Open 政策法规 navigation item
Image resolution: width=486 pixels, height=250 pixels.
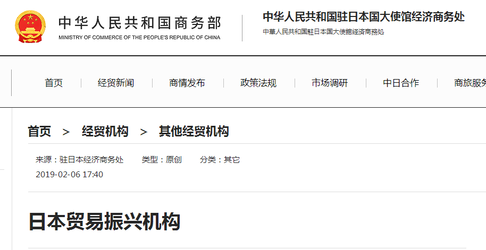[x=258, y=83]
